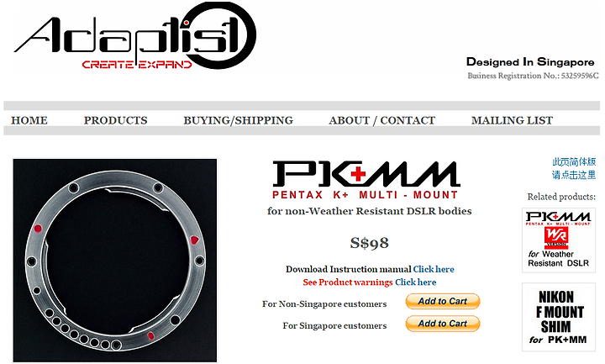Viewport: 605px width, 364px height.
Task: Switch to the Simplified Chinese page version
Action: coord(574,168)
